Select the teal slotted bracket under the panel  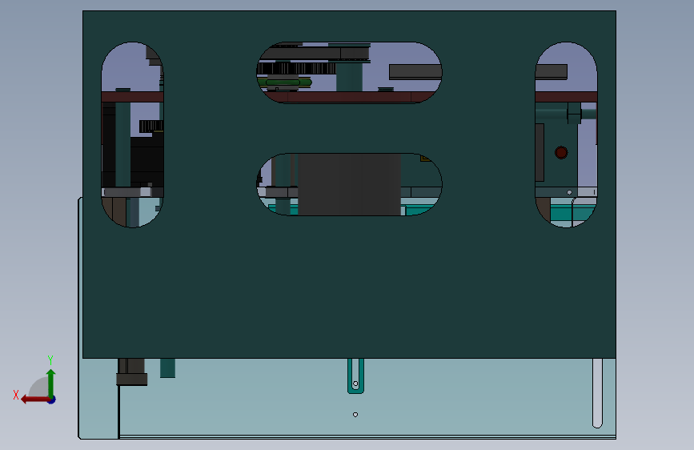(x=355, y=376)
